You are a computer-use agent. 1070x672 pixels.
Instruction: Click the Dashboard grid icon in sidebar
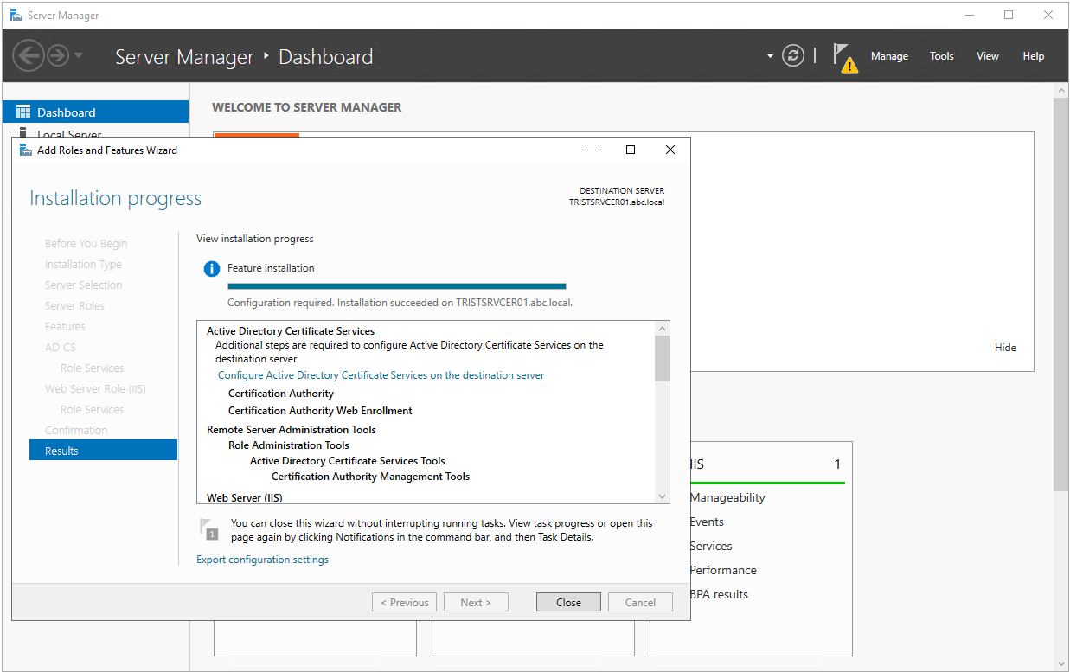23,112
